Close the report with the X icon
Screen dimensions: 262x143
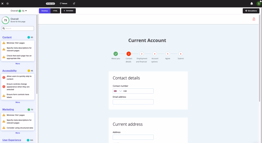pyautogui.click(x=2, y=4)
